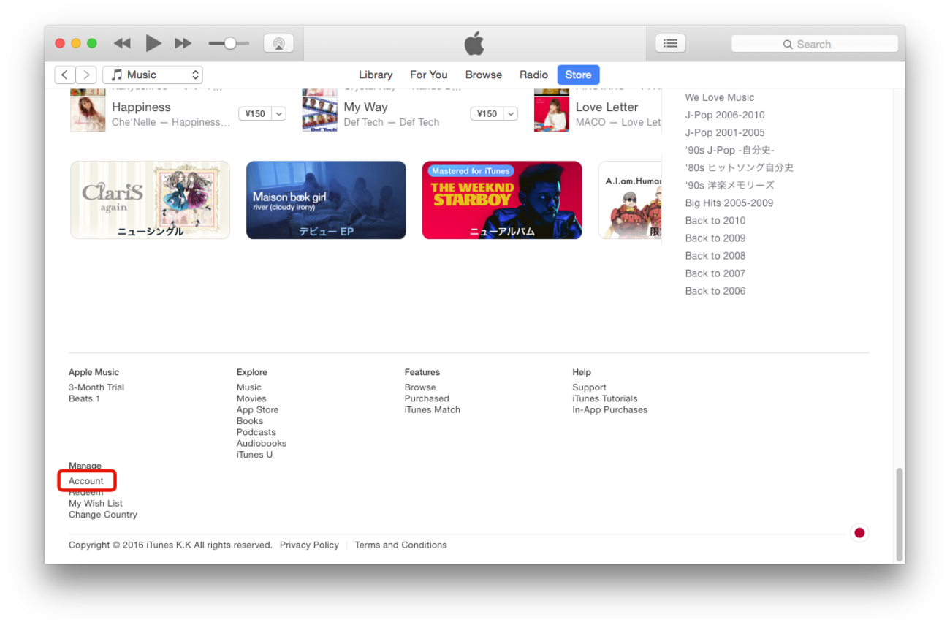Click the Music link under Explore

(x=249, y=387)
